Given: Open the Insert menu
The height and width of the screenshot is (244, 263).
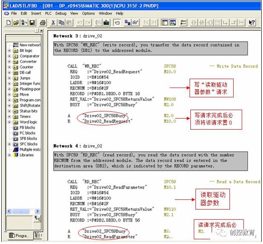Looking at the screenshot, I should pyautogui.click(x=36, y=14).
